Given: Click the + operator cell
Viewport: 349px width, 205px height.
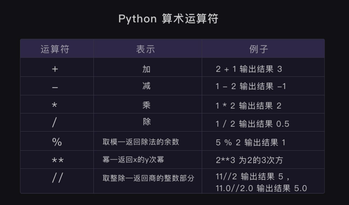Looking at the screenshot, I should (55, 69).
